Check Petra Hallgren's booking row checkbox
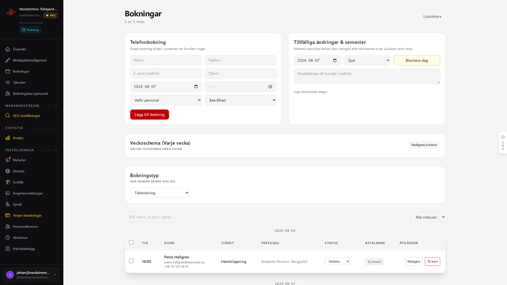 click(131, 261)
